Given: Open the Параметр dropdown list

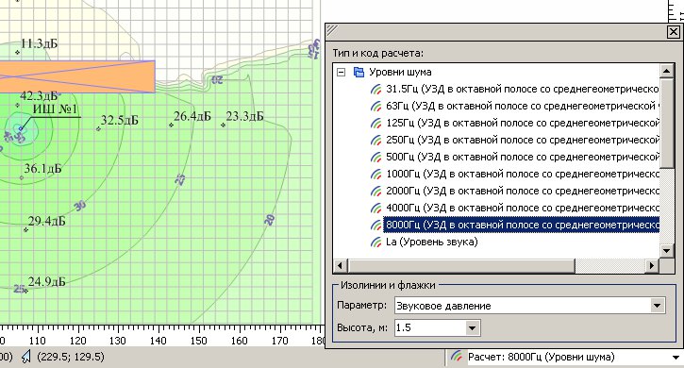Looking at the screenshot, I should [x=657, y=306].
